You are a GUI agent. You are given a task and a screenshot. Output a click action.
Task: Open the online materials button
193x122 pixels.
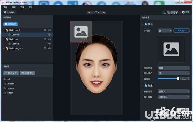(27, 73)
